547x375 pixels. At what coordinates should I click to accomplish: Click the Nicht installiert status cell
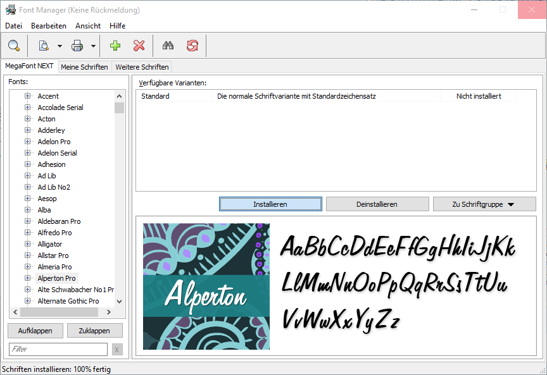479,96
